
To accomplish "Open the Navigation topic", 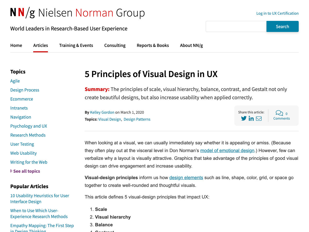I will point(21,117).
